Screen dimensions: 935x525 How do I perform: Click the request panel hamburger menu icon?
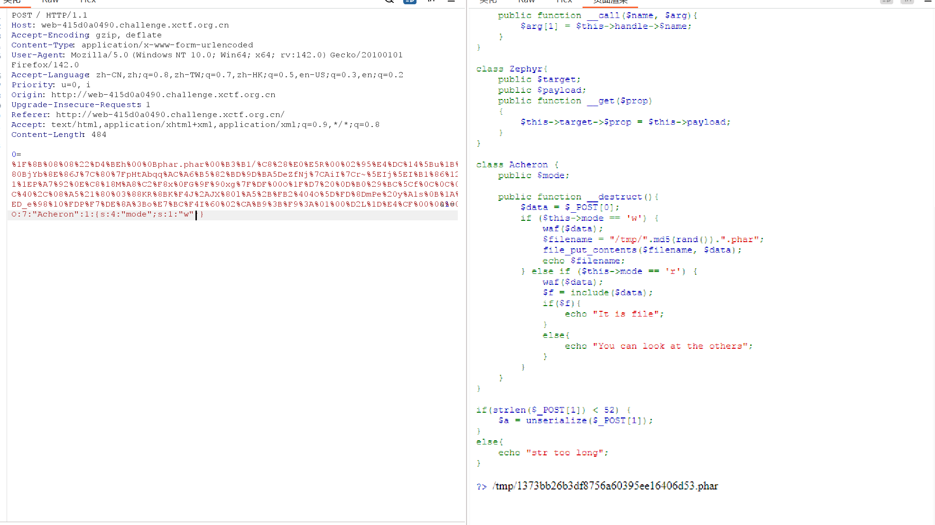[451, 1]
